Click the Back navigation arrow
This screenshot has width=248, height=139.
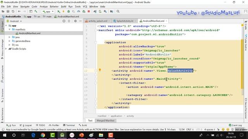click(19, 11)
